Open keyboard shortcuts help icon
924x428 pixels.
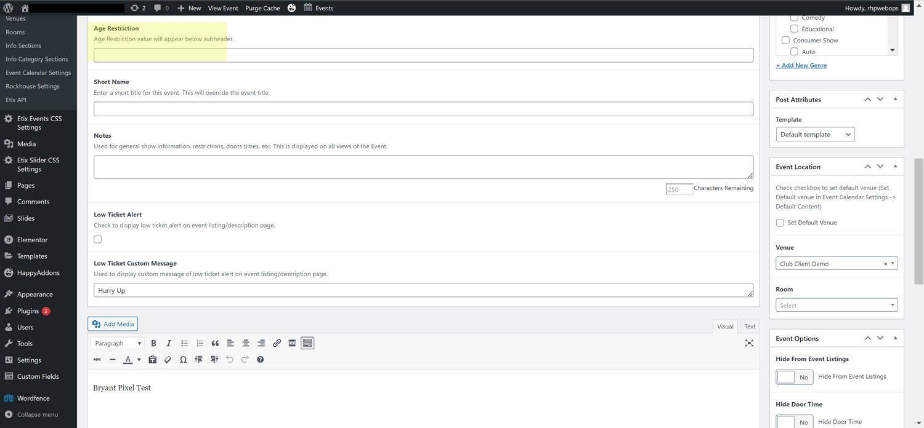(260, 360)
